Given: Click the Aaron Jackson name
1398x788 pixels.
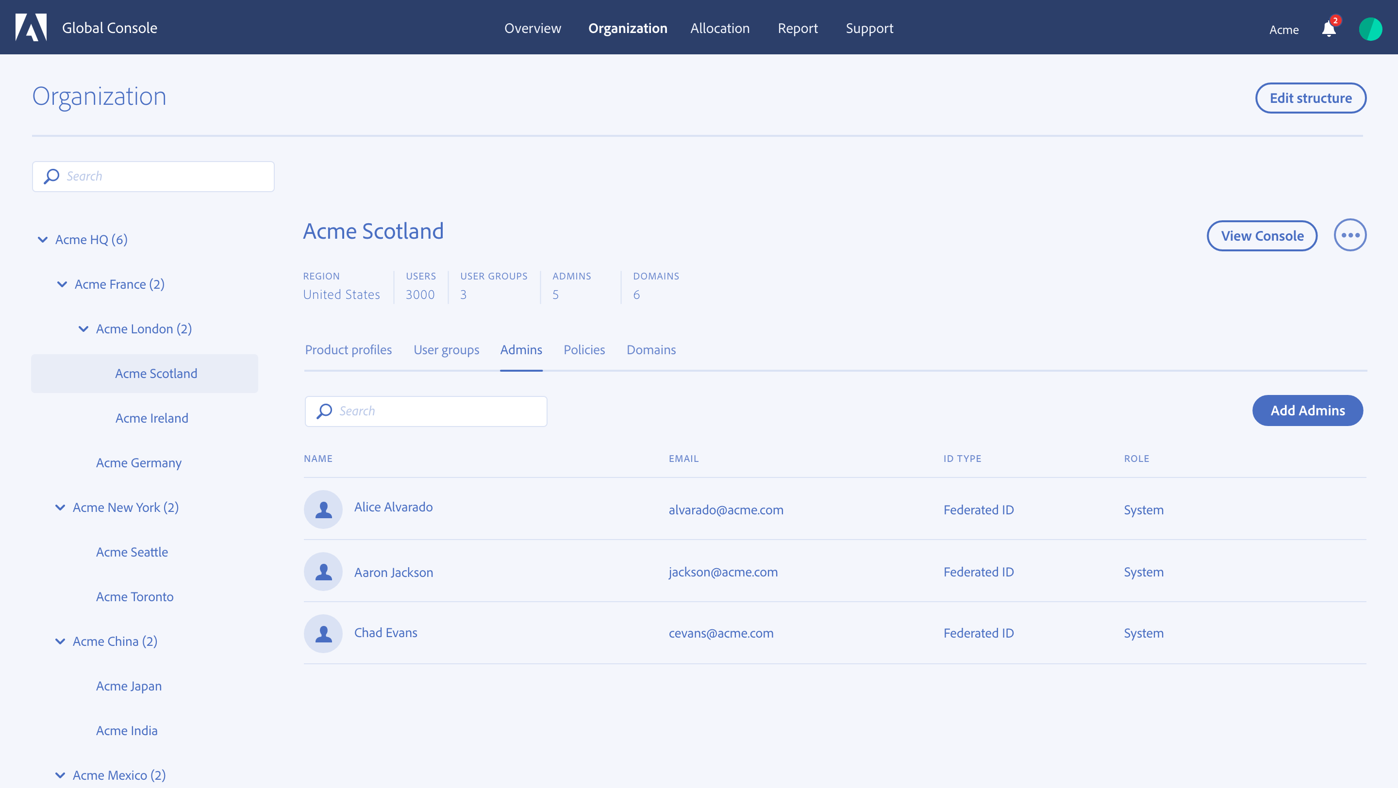Looking at the screenshot, I should pos(394,572).
